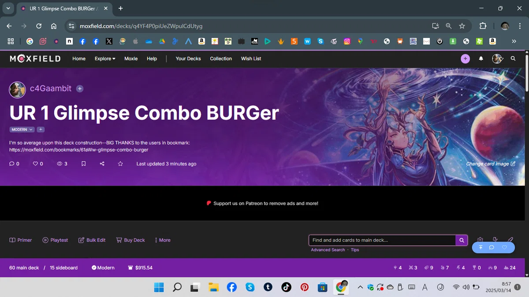
Task: Focus the Find and add cards field
Action: pos(382,240)
